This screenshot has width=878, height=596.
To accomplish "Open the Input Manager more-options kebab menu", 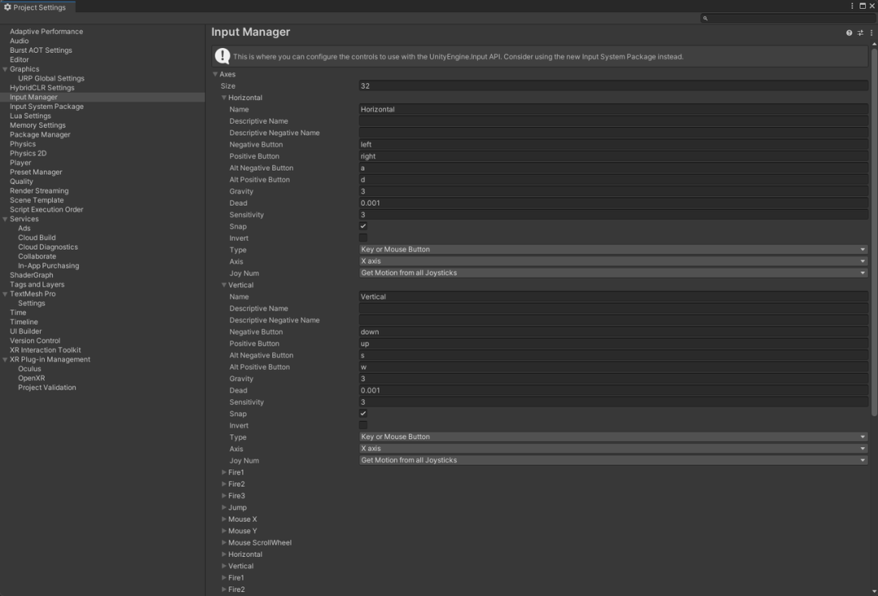I will (x=871, y=33).
